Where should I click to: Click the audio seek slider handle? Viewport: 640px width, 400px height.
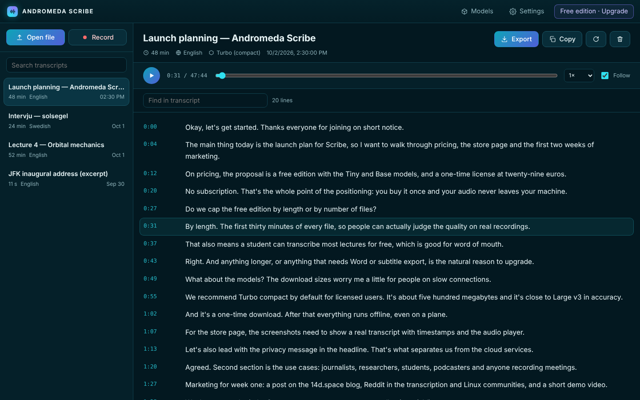click(222, 76)
